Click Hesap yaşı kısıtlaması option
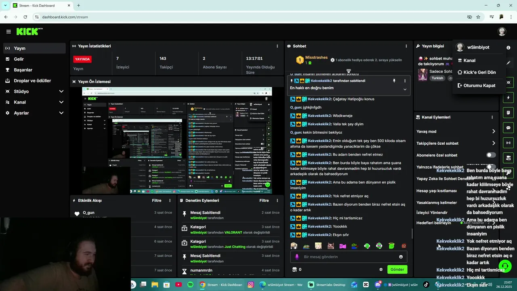 coord(437,191)
